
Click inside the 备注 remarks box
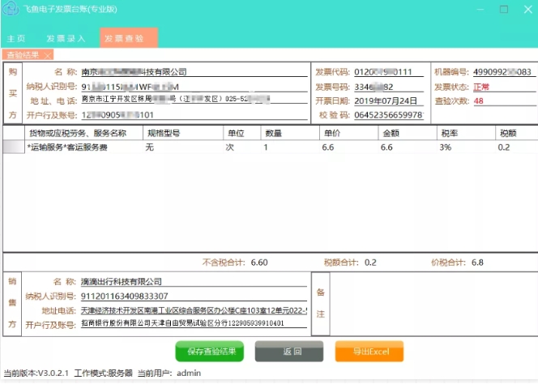click(x=433, y=304)
